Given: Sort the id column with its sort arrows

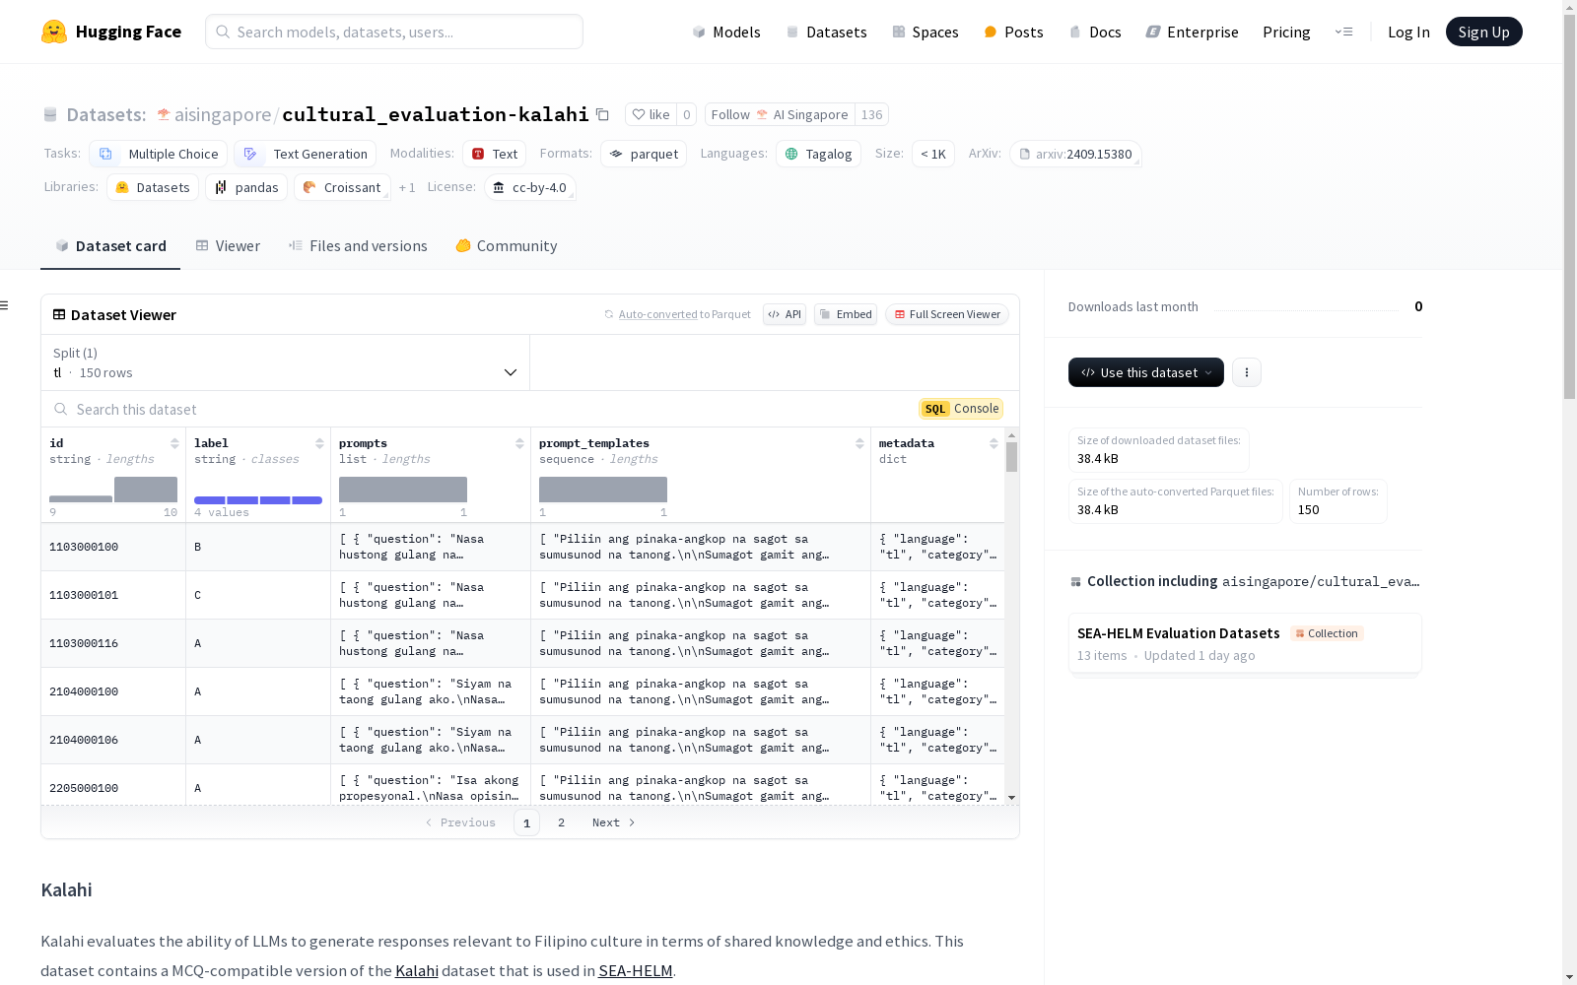Looking at the screenshot, I should click(x=174, y=443).
